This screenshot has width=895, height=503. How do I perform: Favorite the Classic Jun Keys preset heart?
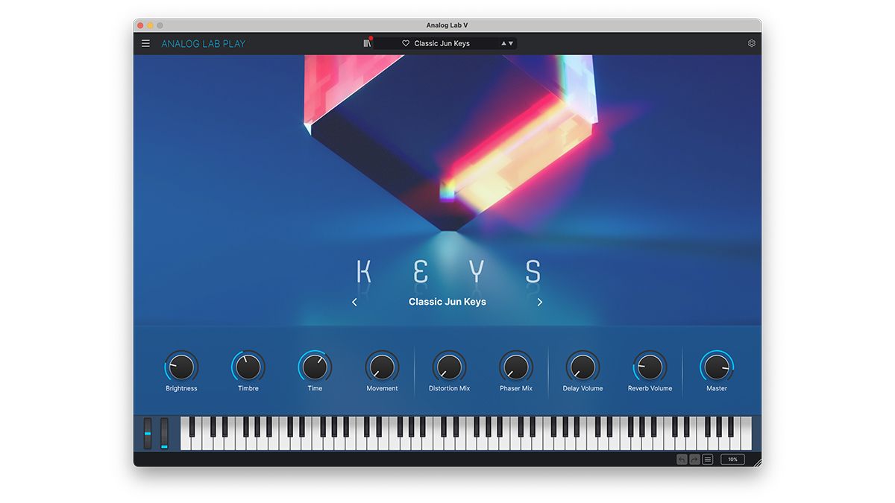pyautogui.click(x=405, y=43)
